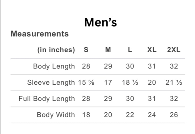Click Body Width value 18 for S
Viewport: 195px width, 134px height.
tap(86, 115)
